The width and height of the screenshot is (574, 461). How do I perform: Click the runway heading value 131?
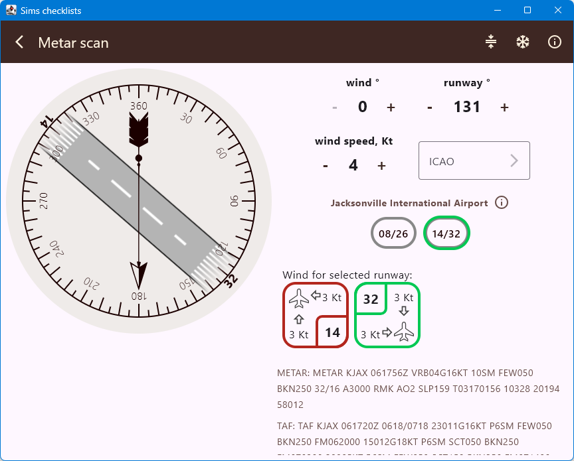(x=467, y=107)
